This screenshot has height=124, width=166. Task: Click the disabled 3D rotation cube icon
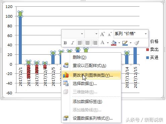click(66, 92)
